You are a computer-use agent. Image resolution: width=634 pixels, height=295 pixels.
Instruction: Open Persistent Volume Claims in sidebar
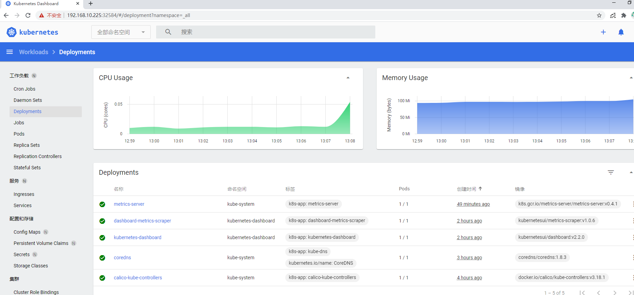tap(41, 243)
